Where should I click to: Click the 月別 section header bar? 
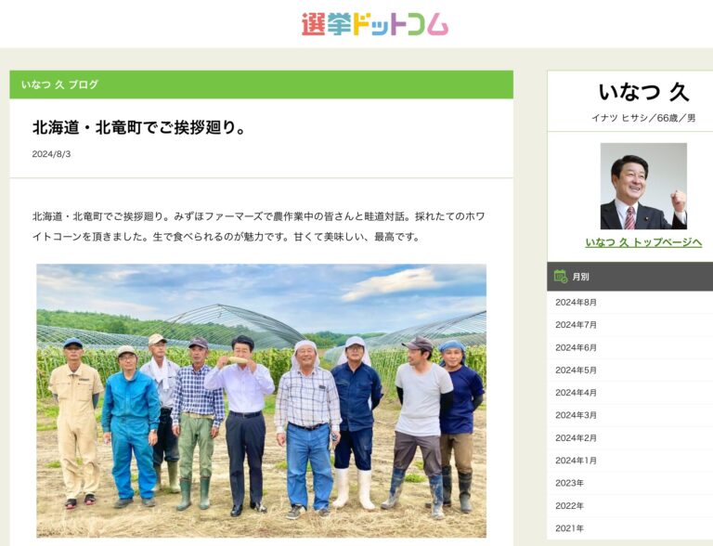[629, 276]
